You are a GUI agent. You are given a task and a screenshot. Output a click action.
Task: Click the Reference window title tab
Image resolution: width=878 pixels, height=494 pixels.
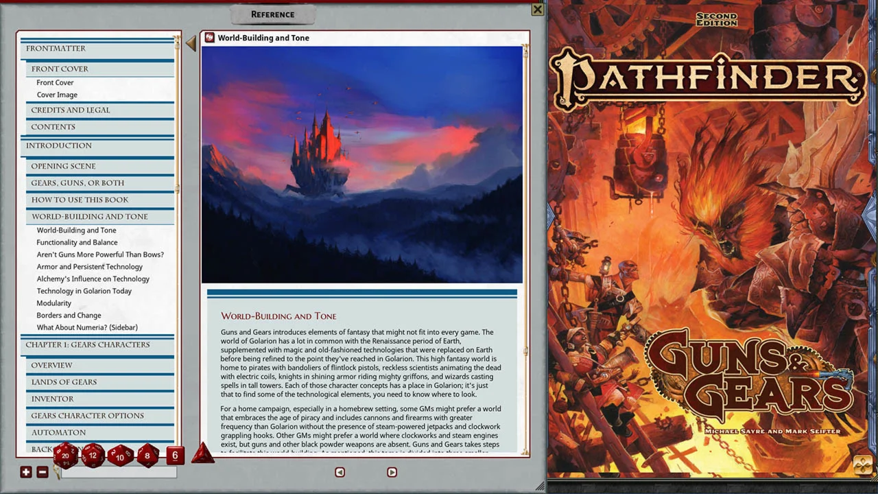click(x=273, y=14)
